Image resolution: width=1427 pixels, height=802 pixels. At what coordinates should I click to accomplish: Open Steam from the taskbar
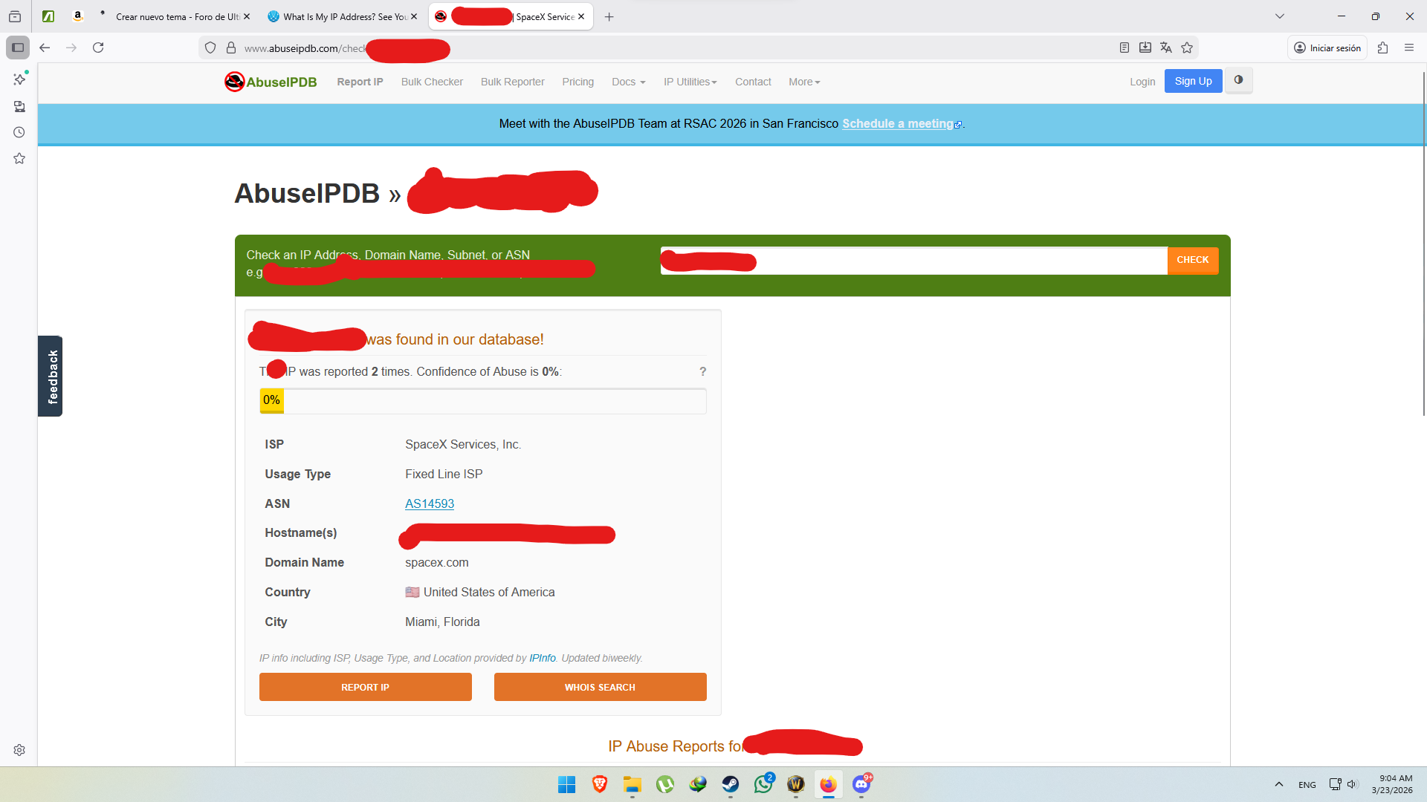coord(731,784)
